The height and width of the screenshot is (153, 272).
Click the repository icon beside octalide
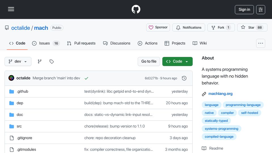click(x=7, y=28)
